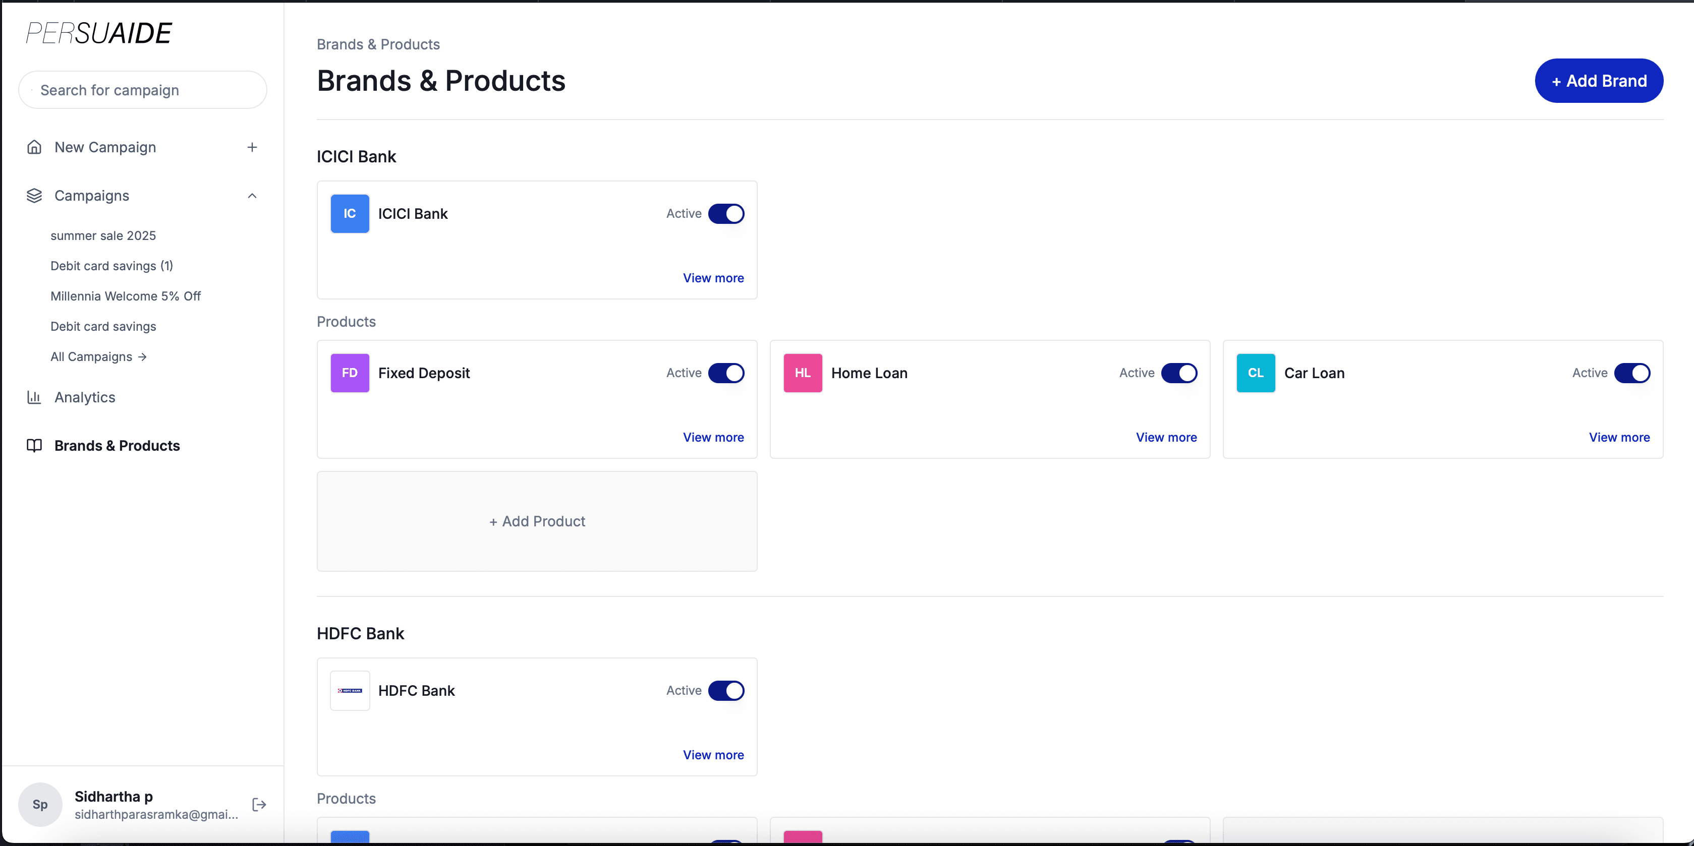The height and width of the screenshot is (846, 1694).
Task: Collapse the Campaigns section chevron
Action: [x=252, y=196]
